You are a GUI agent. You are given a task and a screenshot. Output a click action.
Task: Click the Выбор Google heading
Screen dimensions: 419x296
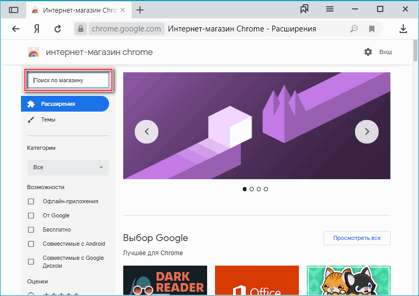pos(156,238)
